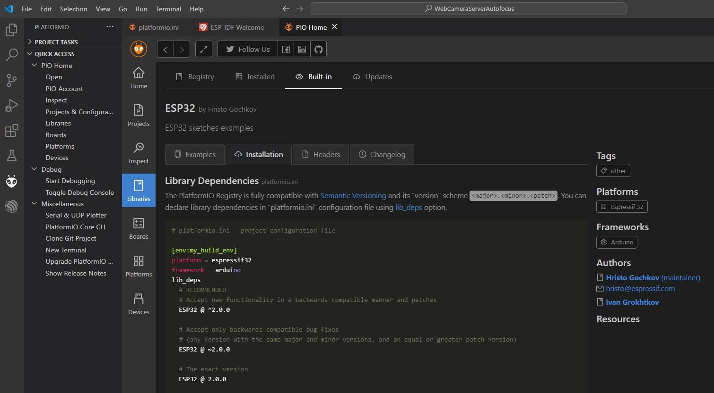Screen dimensions: 714x393
Task: Go back with the left arrow in PIO Home
Action: [165, 49]
